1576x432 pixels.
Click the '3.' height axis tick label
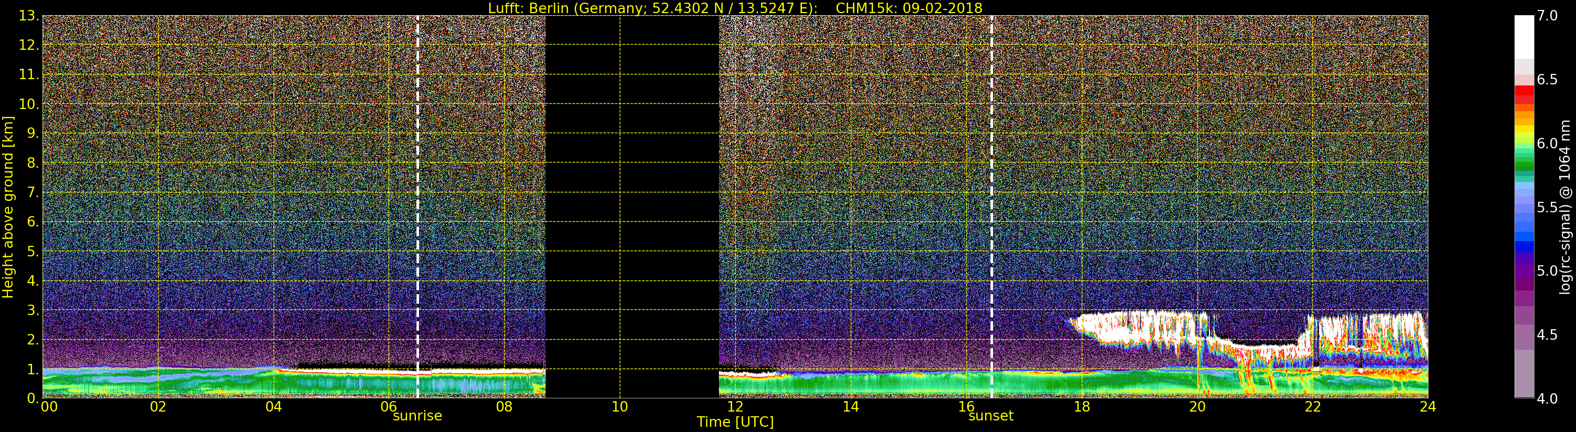(33, 310)
